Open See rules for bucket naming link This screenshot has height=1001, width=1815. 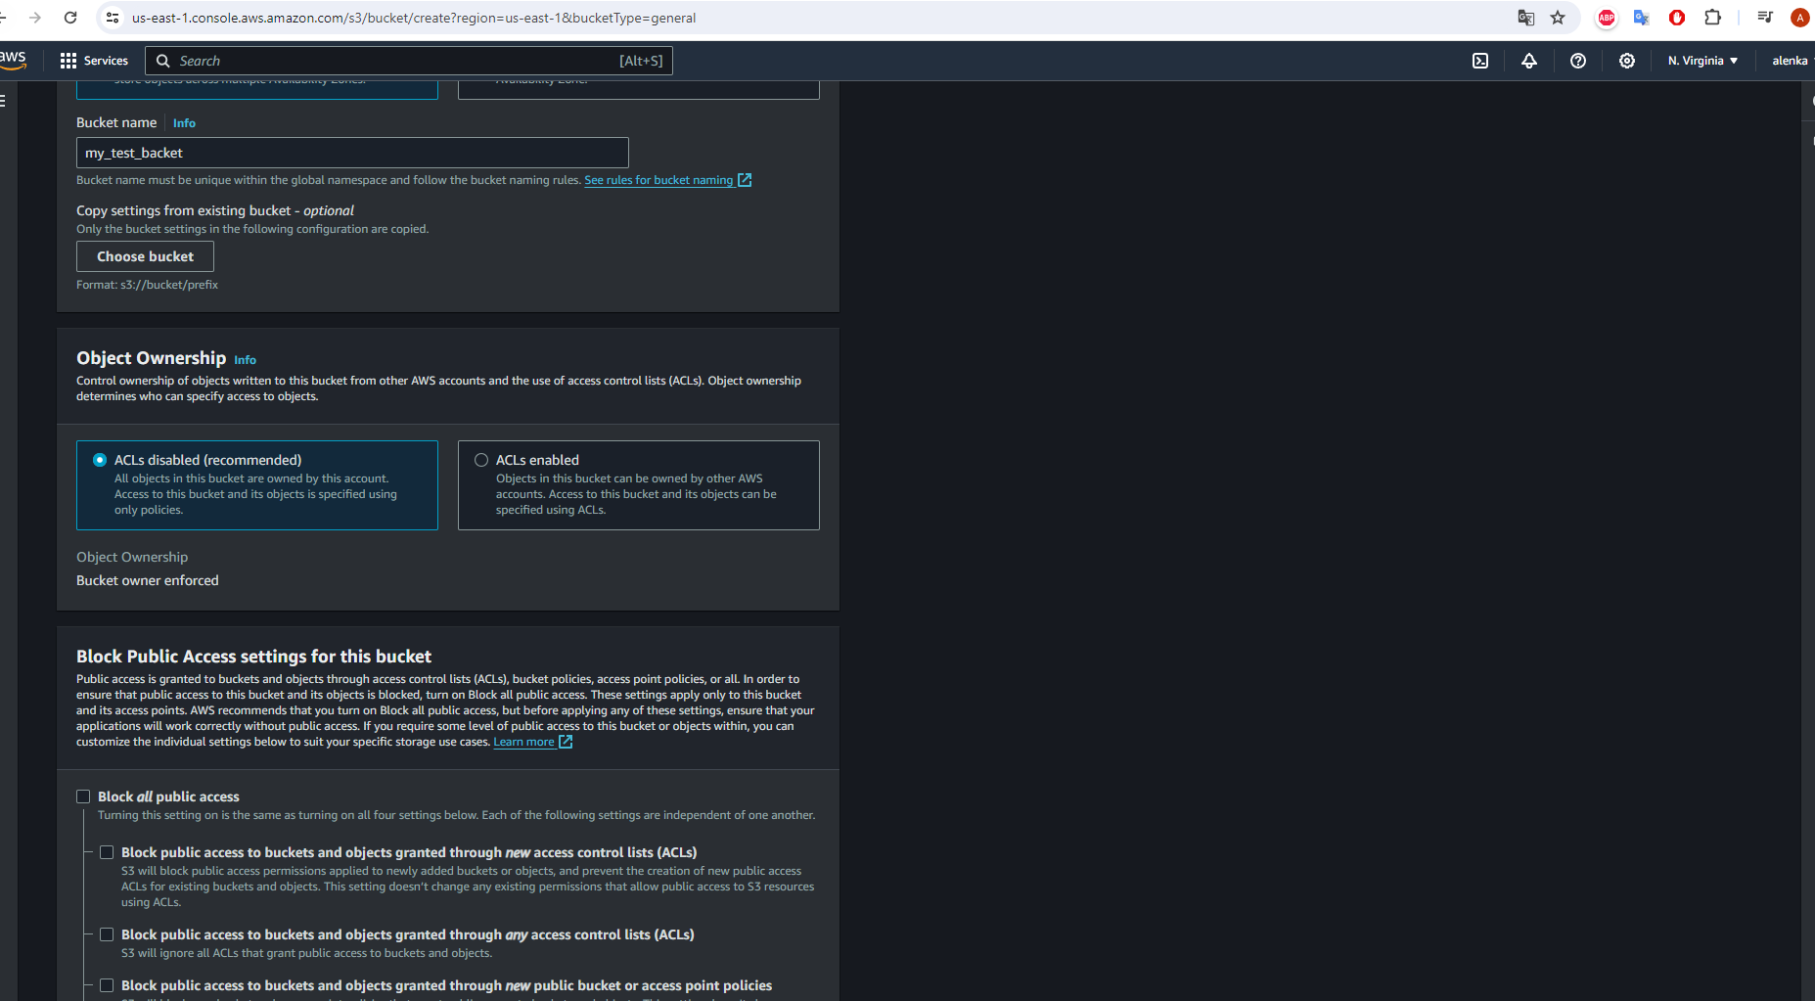(x=658, y=180)
